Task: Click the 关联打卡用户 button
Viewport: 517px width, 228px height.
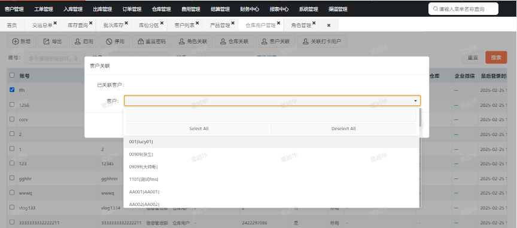Action: click(x=322, y=41)
